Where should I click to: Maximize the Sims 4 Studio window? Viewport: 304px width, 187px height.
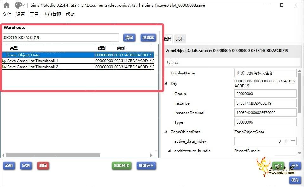coord(282,5)
